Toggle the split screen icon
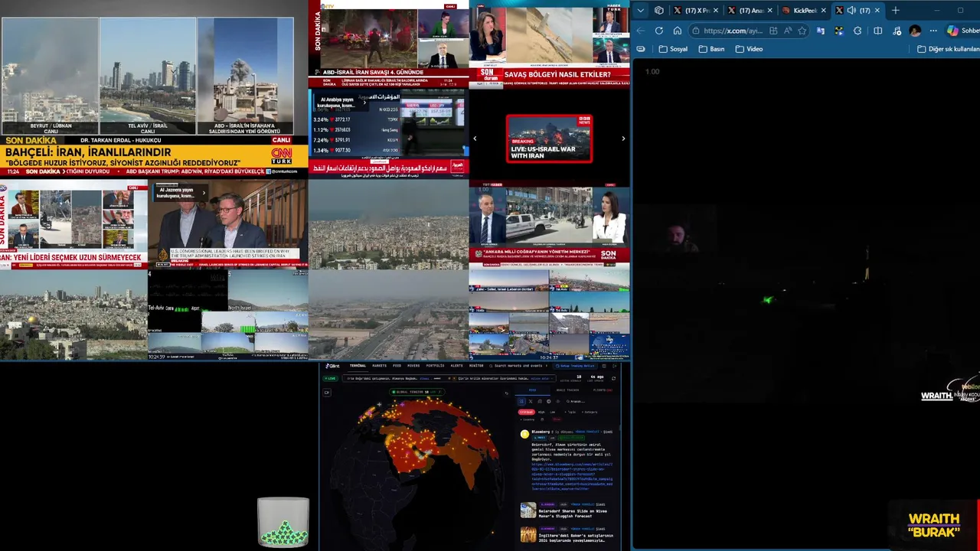The width and height of the screenshot is (980, 551). [878, 31]
